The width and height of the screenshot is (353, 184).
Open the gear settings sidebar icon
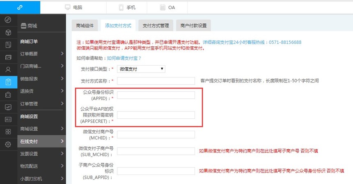(x=8, y=144)
